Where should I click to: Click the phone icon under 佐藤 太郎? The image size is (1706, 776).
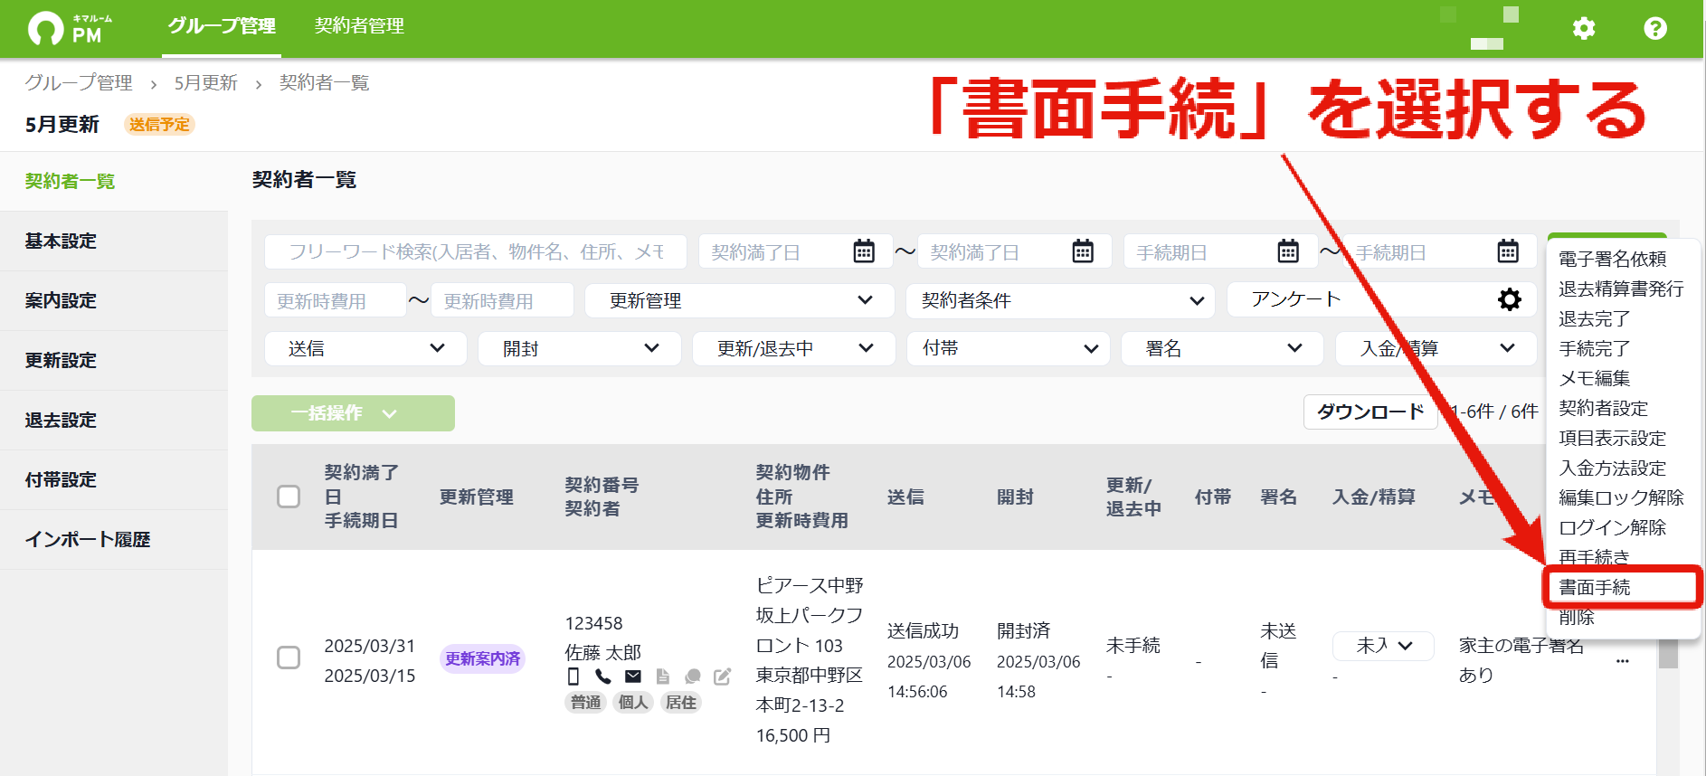point(603,677)
